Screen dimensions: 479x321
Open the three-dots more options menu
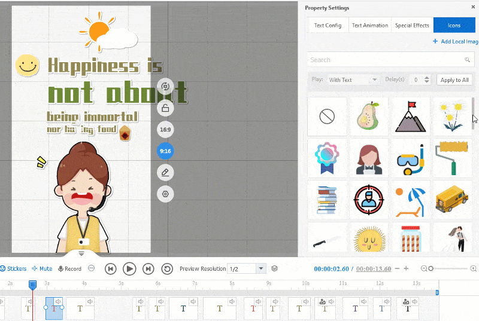[91, 269]
